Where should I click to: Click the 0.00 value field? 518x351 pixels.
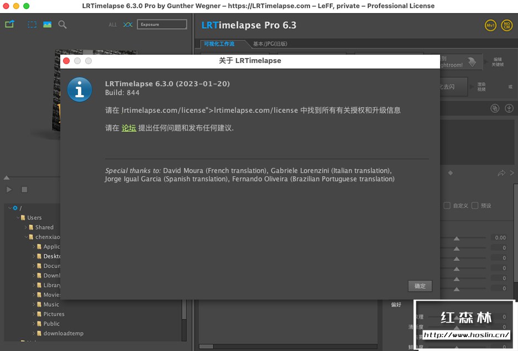tap(500, 238)
